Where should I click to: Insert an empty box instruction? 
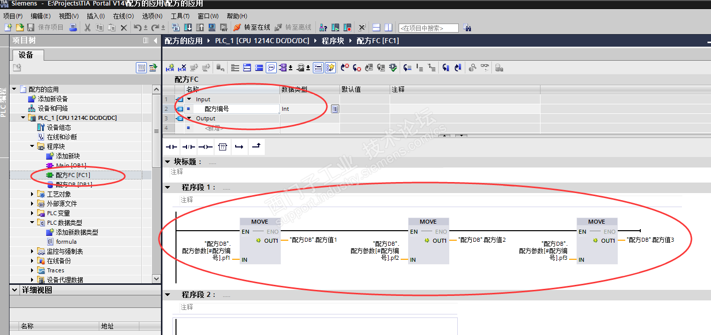[223, 147]
